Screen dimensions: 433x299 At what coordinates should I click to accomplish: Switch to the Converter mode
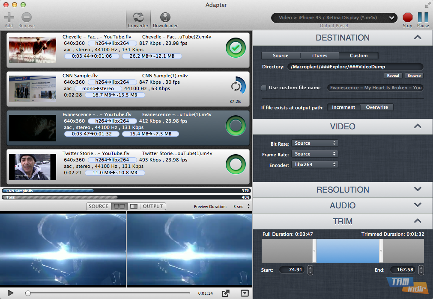138,20
